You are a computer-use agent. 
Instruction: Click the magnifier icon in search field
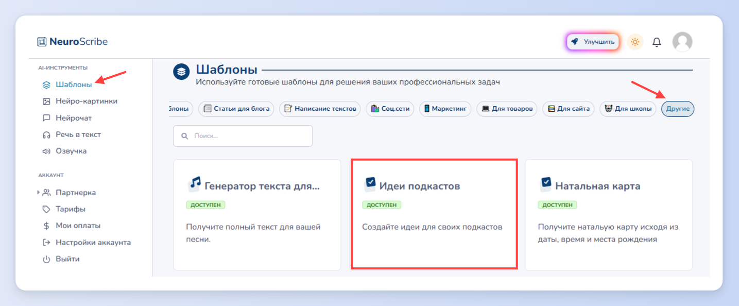tap(184, 137)
